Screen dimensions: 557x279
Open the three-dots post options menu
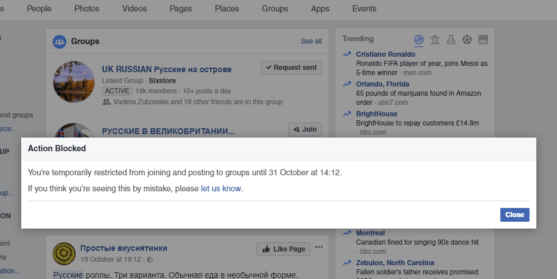point(319,247)
